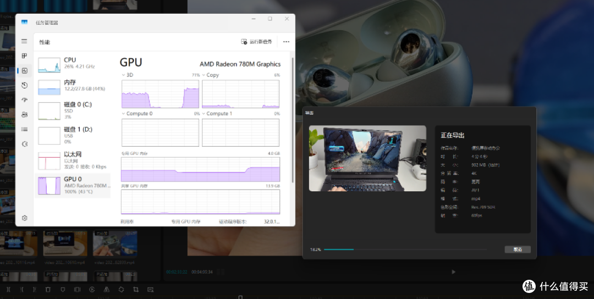Screen dimensions: 594x299
Task: Expand the Compute 0 engine dropdown
Action: (124, 114)
